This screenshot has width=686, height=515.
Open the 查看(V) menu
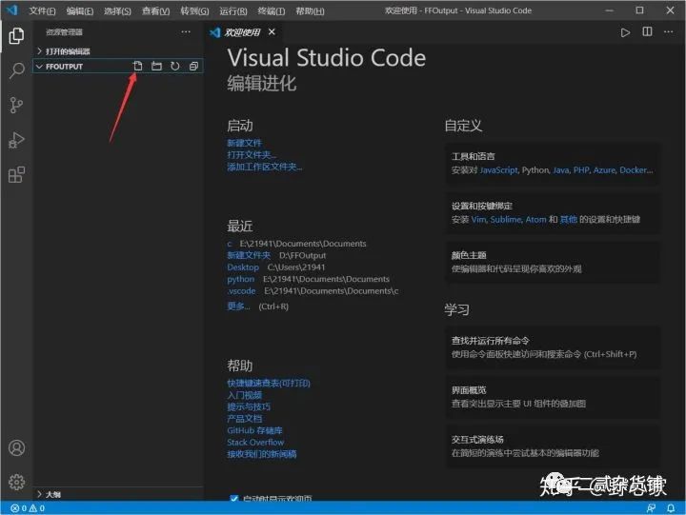(155, 10)
